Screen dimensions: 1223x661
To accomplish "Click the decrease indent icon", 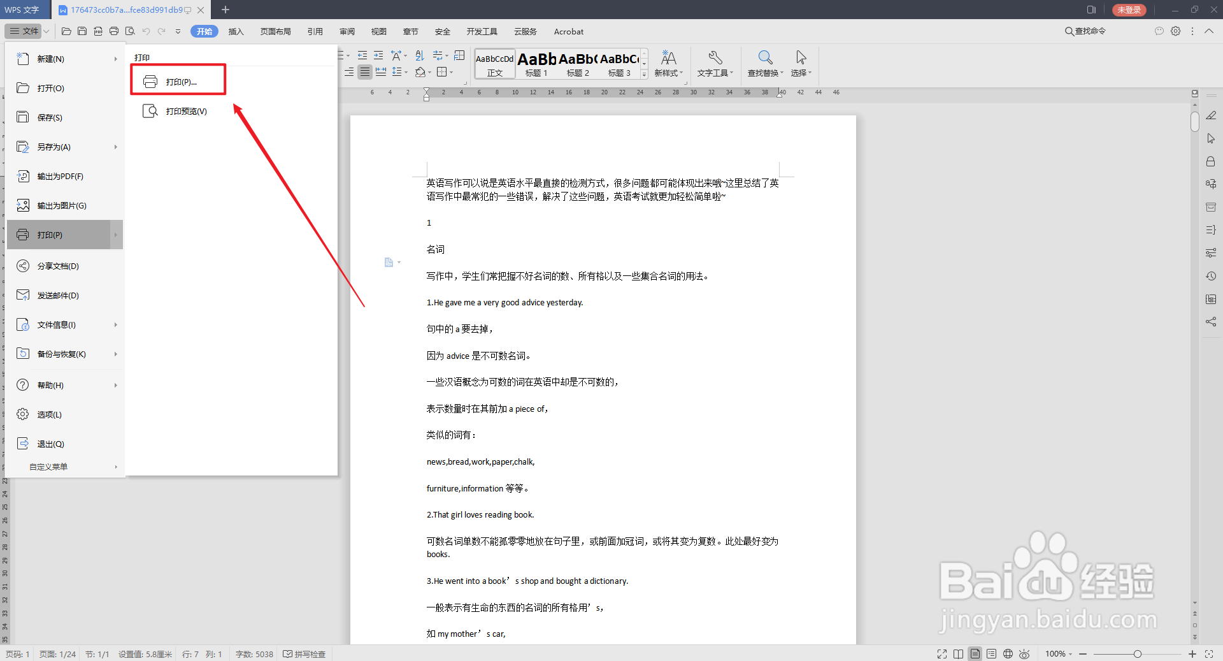I will point(362,55).
